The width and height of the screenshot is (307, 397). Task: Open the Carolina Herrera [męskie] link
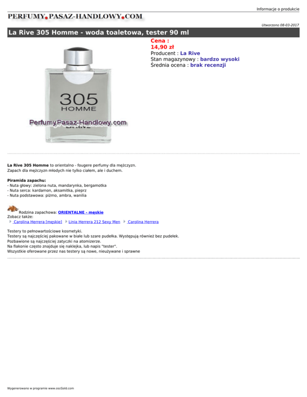click(x=38, y=222)
